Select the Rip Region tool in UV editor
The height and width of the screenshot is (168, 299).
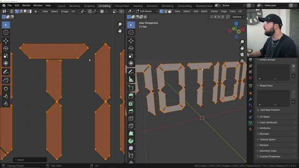tap(6, 80)
